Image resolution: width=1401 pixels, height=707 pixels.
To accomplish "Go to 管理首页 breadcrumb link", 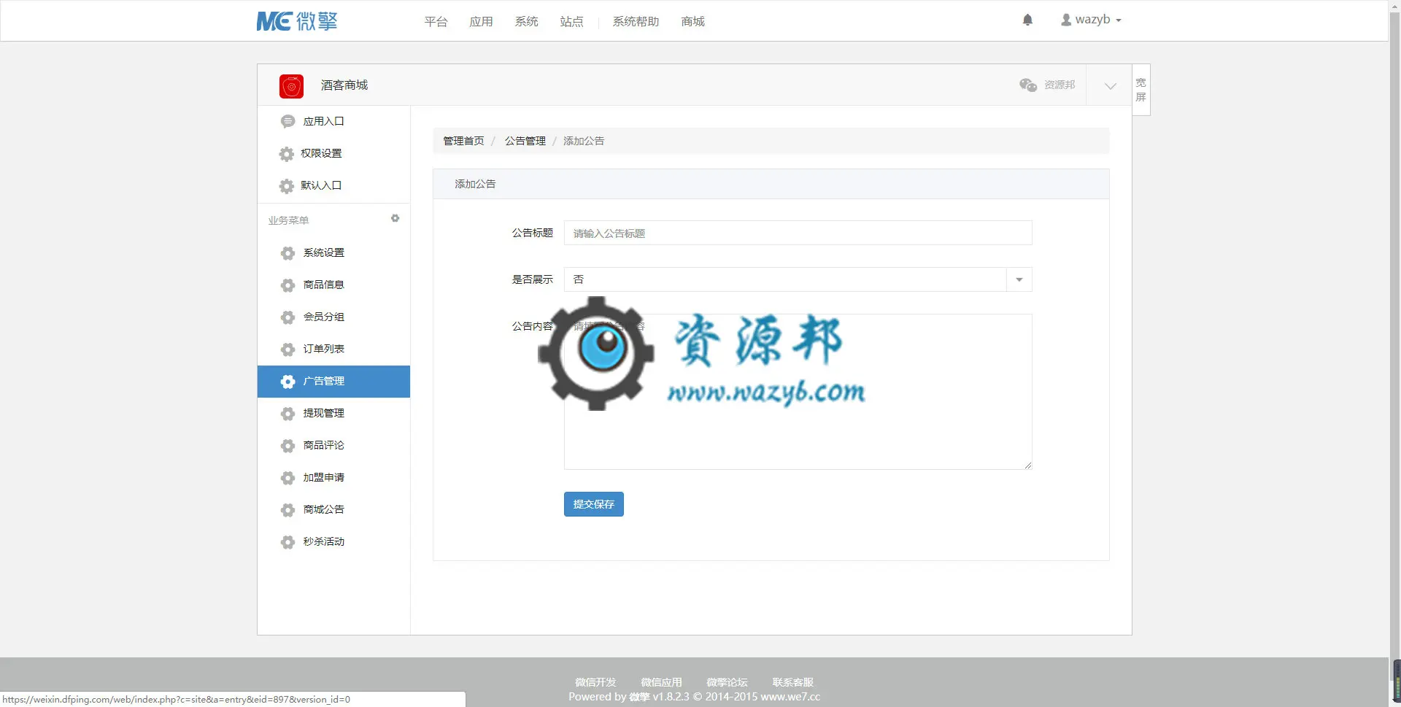I will pos(463,141).
